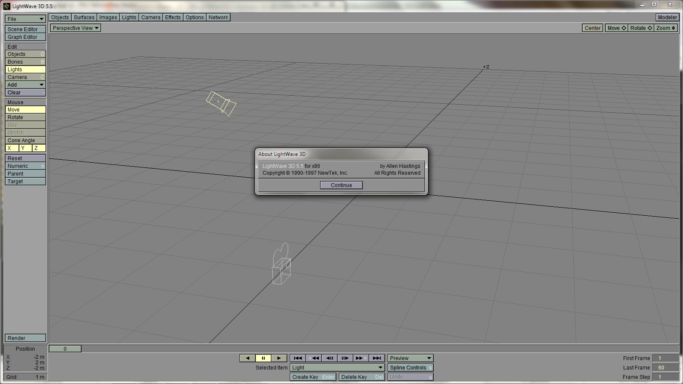
Task: Jump to first frame with the rewind-to-start icon
Action: tap(298, 358)
